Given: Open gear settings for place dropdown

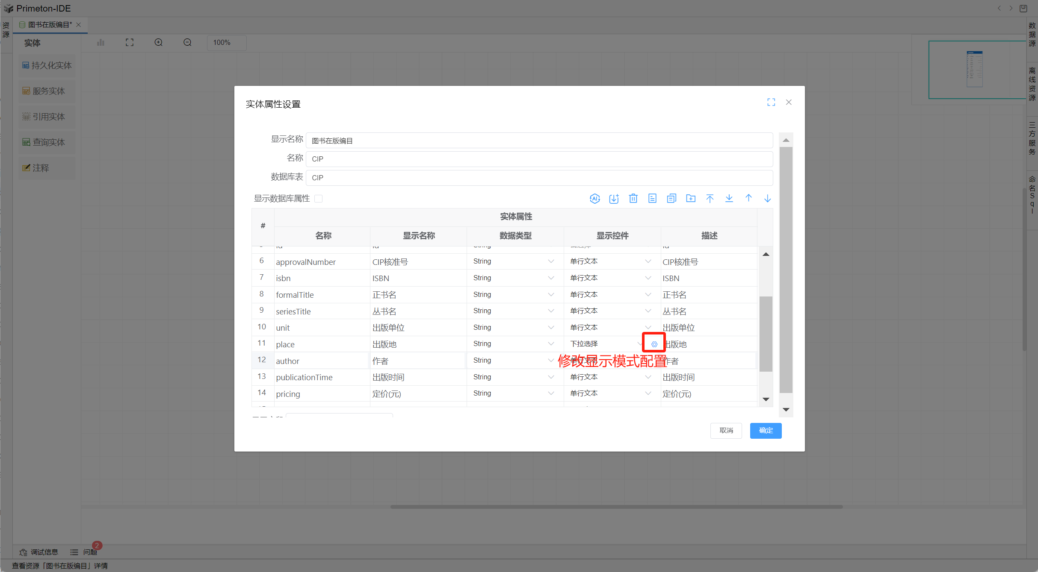Looking at the screenshot, I should pyautogui.click(x=654, y=344).
